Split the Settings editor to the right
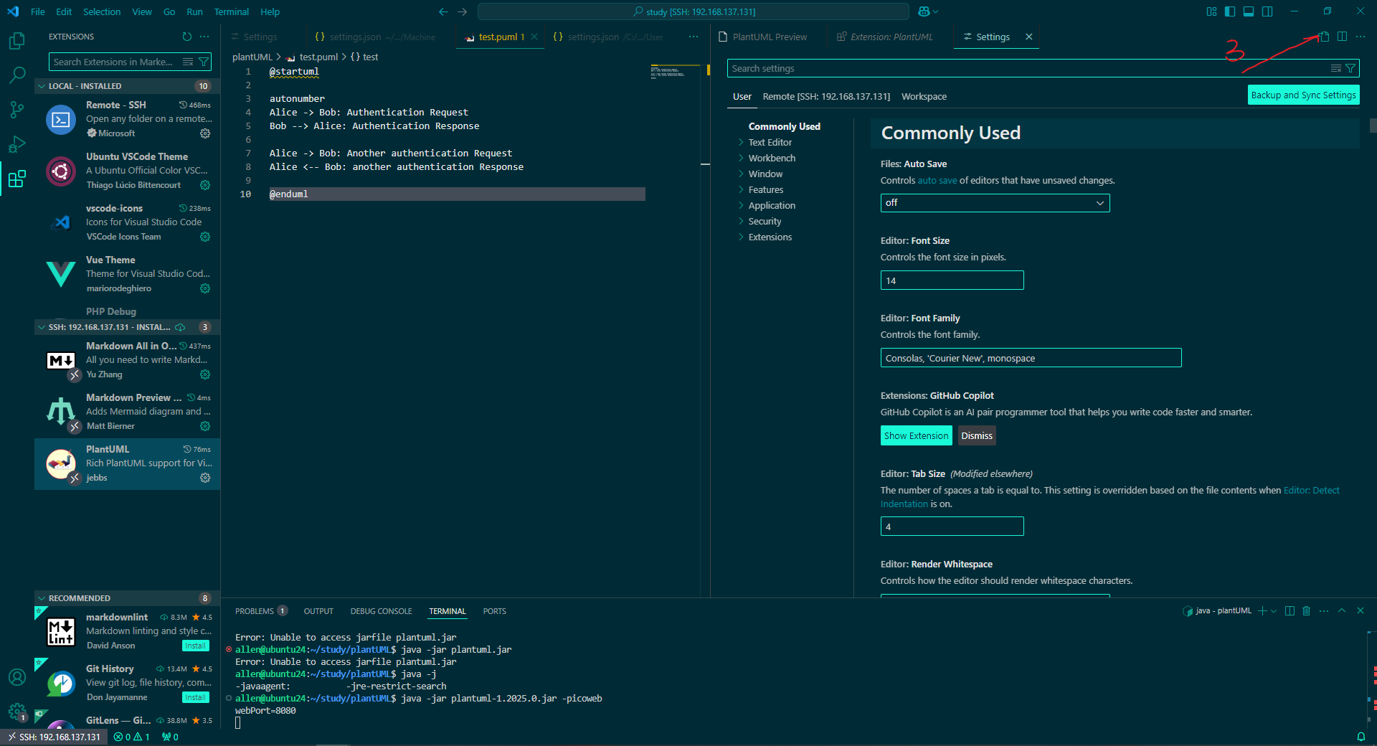This screenshot has width=1377, height=746. pyautogui.click(x=1343, y=37)
